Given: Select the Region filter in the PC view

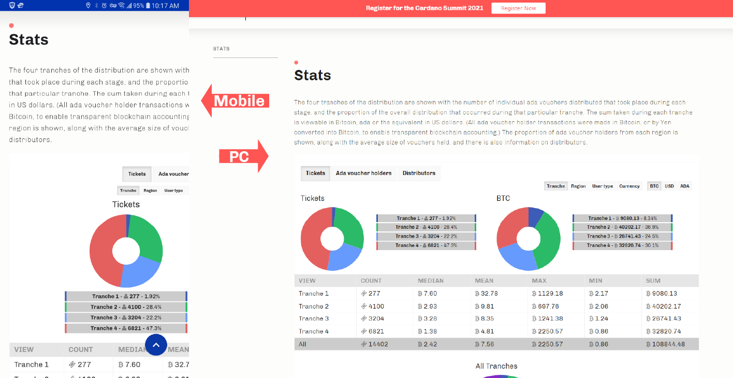Looking at the screenshot, I should point(578,186).
